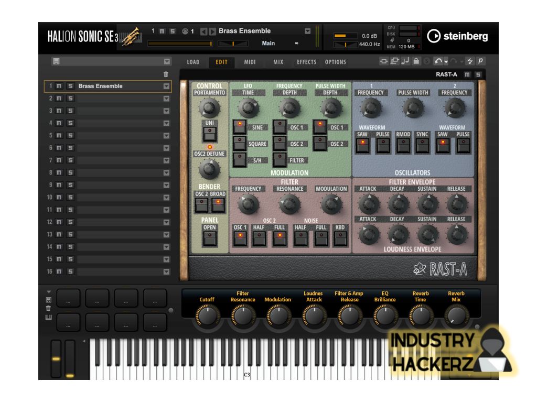Click the first editor-view icon left of the lock
537x402 pixels.
383,61
